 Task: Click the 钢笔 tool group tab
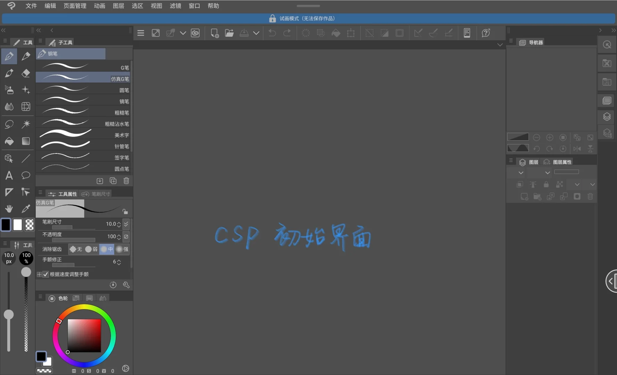[x=71, y=54]
